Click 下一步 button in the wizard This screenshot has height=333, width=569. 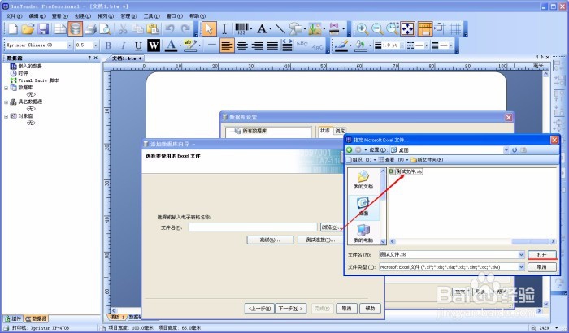pyautogui.click(x=291, y=309)
